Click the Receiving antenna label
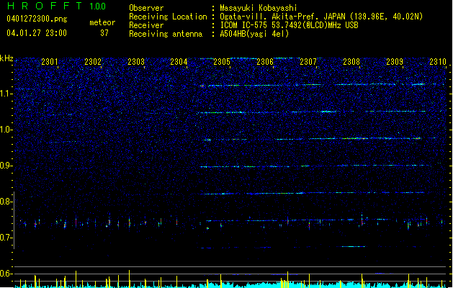 166,34
